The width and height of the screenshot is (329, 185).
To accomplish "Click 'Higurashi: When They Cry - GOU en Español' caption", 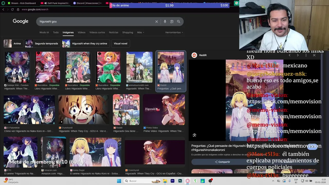I will (x=154, y=174).
